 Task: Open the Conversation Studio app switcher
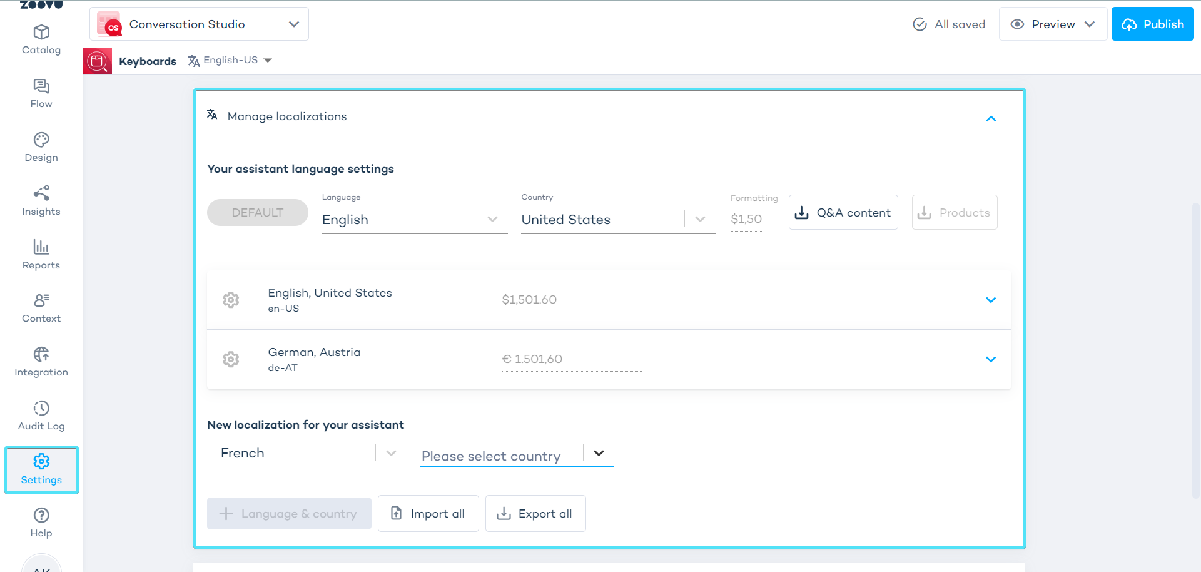pos(199,24)
